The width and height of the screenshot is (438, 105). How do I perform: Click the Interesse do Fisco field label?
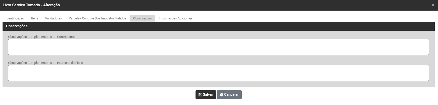pyautogui.click(x=46, y=63)
